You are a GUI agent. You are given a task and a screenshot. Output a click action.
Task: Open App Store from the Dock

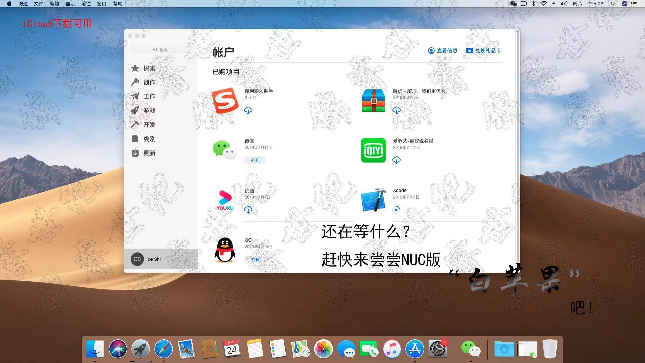click(x=415, y=349)
